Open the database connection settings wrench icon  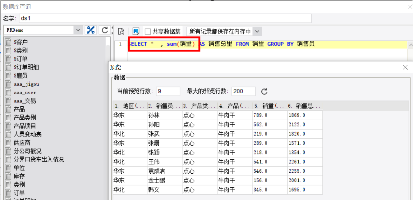tap(91, 30)
